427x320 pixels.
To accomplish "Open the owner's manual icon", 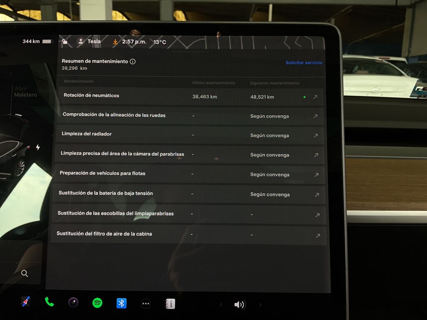I will click(170, 304).
